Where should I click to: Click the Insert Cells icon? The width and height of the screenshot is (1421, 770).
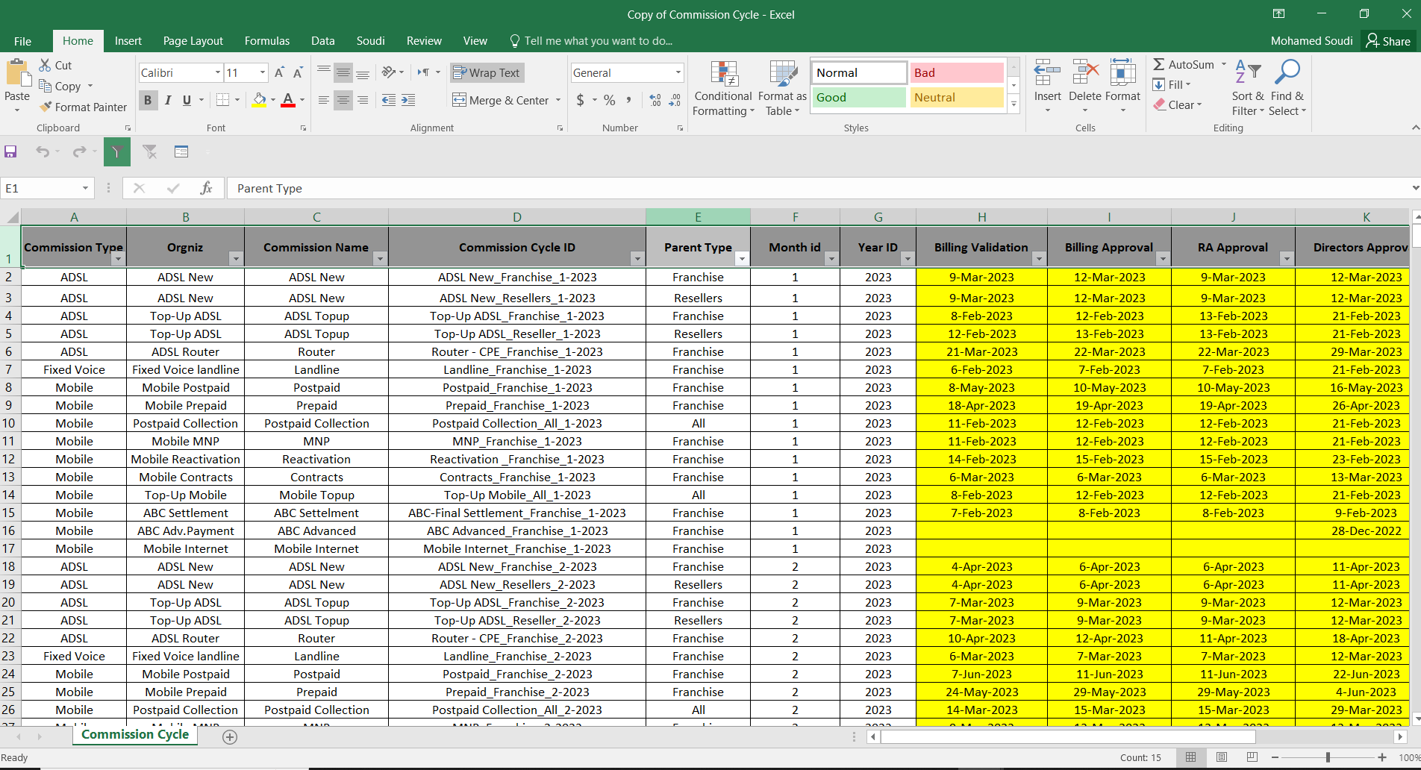(1047, 73)
